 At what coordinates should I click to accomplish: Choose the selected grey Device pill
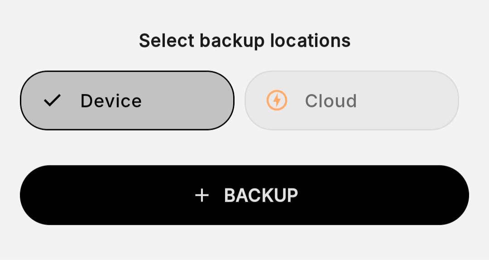pos(127,101)
